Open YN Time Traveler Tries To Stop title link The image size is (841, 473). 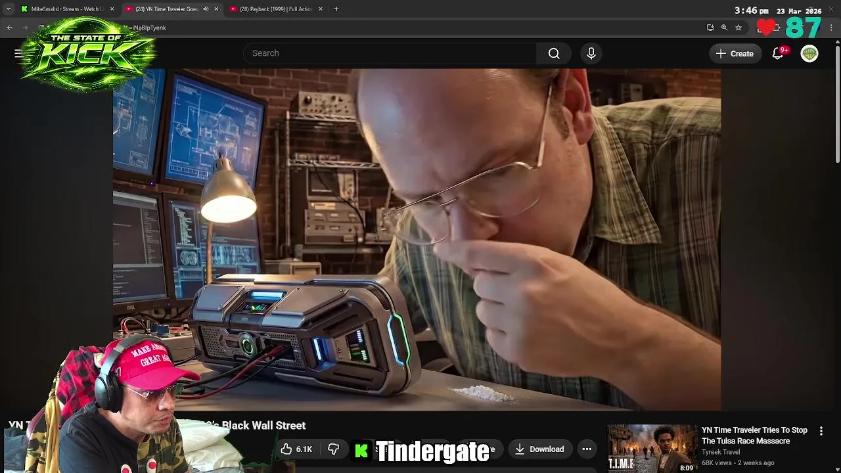tap(754, 436)
